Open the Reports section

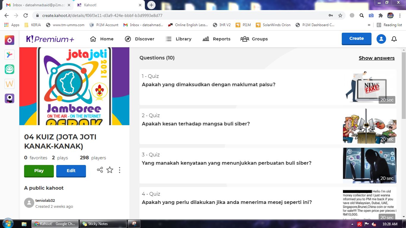tap(216, 39)
